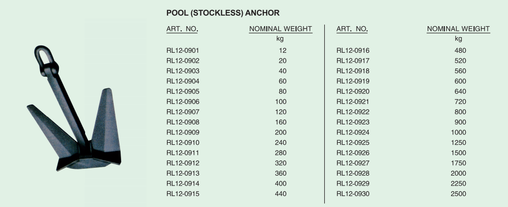
Task: Click the left NOMINAL WEIGHT column header
Action: pyautogui.click(x=280, y=29)
